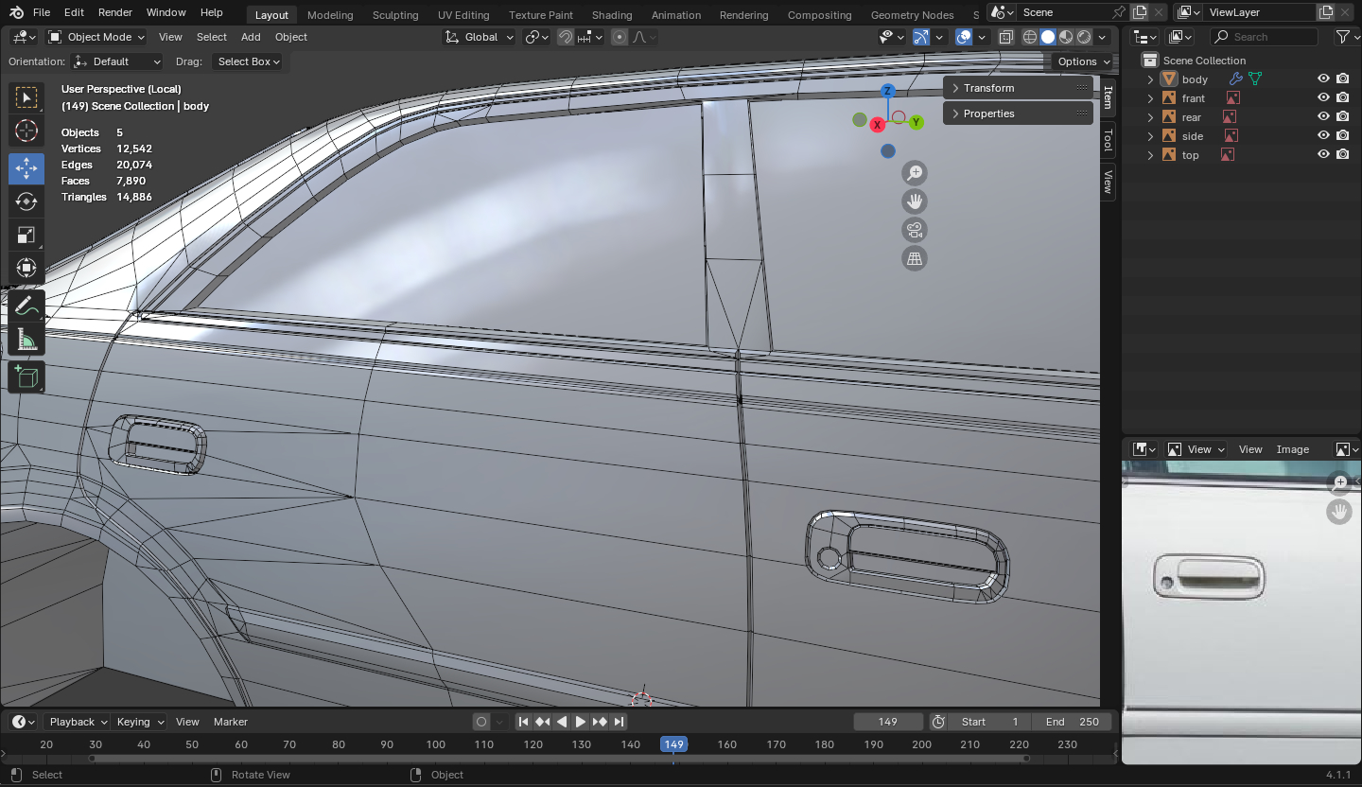Image resolution: width=1362 pixels, height=787 pixels.
Task: Open the Drag Select Box dropdown
Action: point(249,61)
